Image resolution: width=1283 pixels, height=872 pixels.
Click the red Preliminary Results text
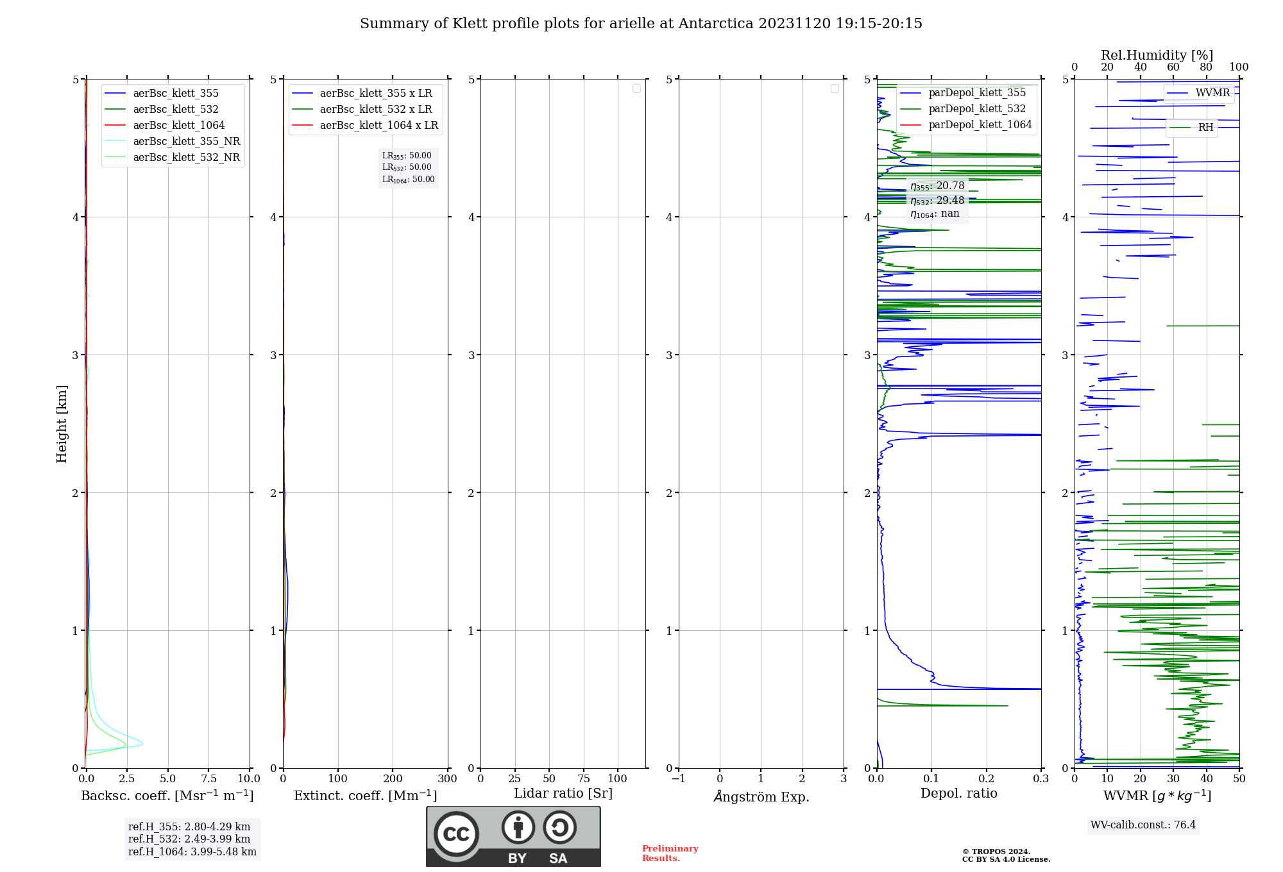pyautogui.click(x=670, y=853)
